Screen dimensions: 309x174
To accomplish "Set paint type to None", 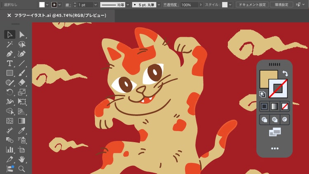I will [285, 106].
